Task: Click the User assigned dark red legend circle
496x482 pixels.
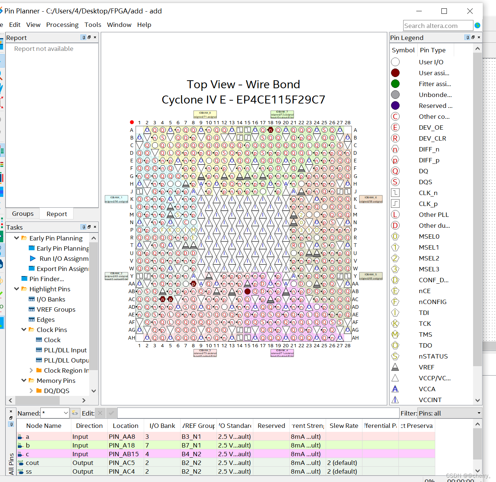Action: [395, 73]
